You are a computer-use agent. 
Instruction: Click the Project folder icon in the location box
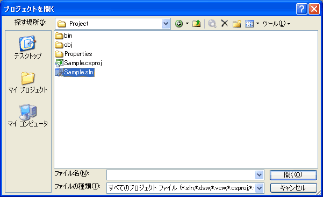(61, 24)
